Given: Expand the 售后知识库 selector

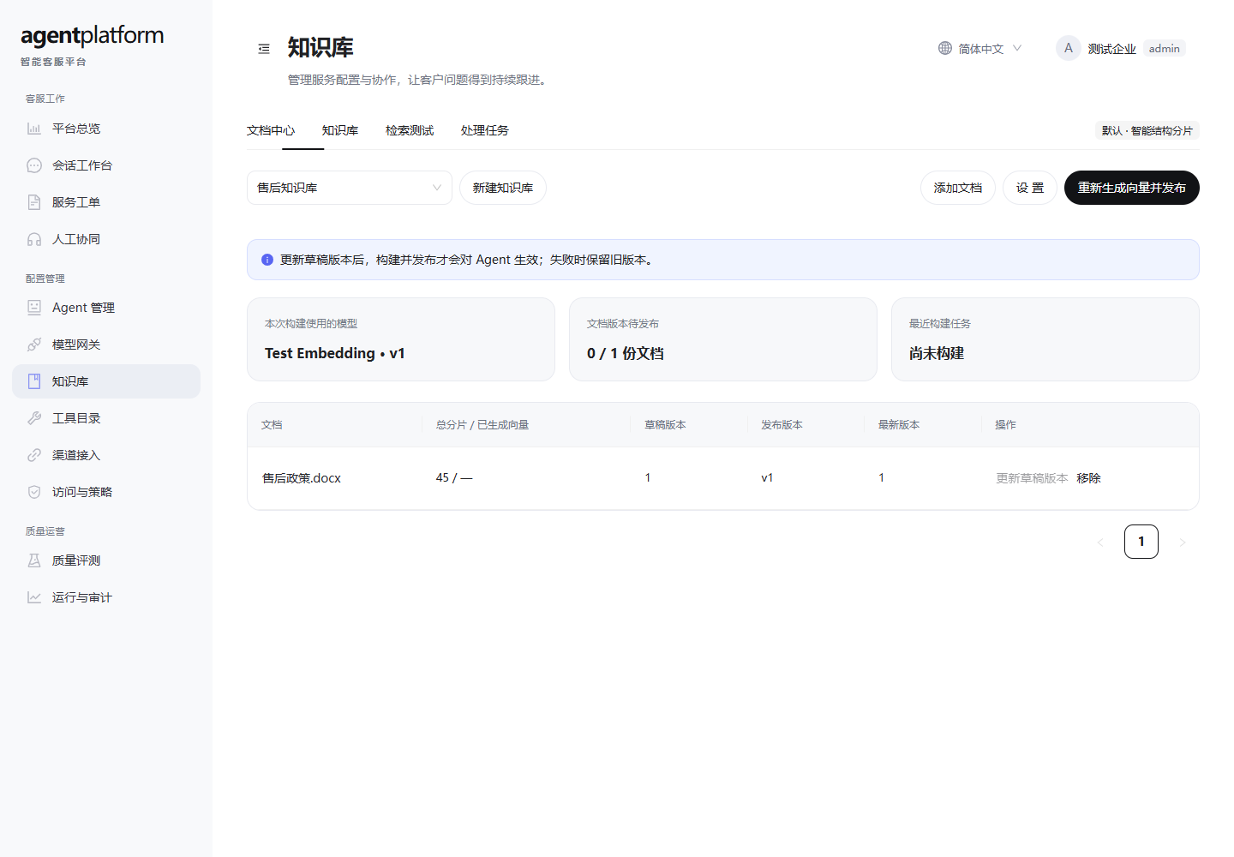Looking at the screenshot, I should 350,188.
